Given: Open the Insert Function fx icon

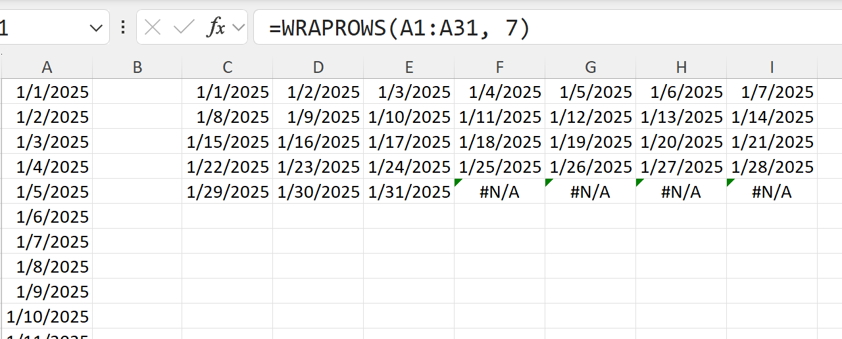Looking at the screenshot, I should 216,28.
